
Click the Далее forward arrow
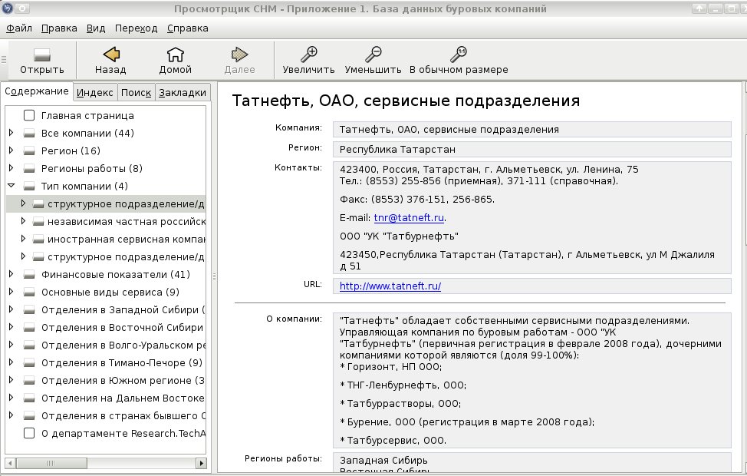pos(239,55)
